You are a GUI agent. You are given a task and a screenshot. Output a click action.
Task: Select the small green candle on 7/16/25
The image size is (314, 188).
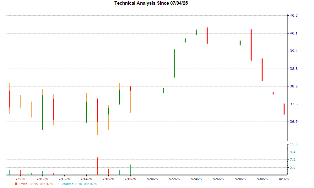pos(109,111)
